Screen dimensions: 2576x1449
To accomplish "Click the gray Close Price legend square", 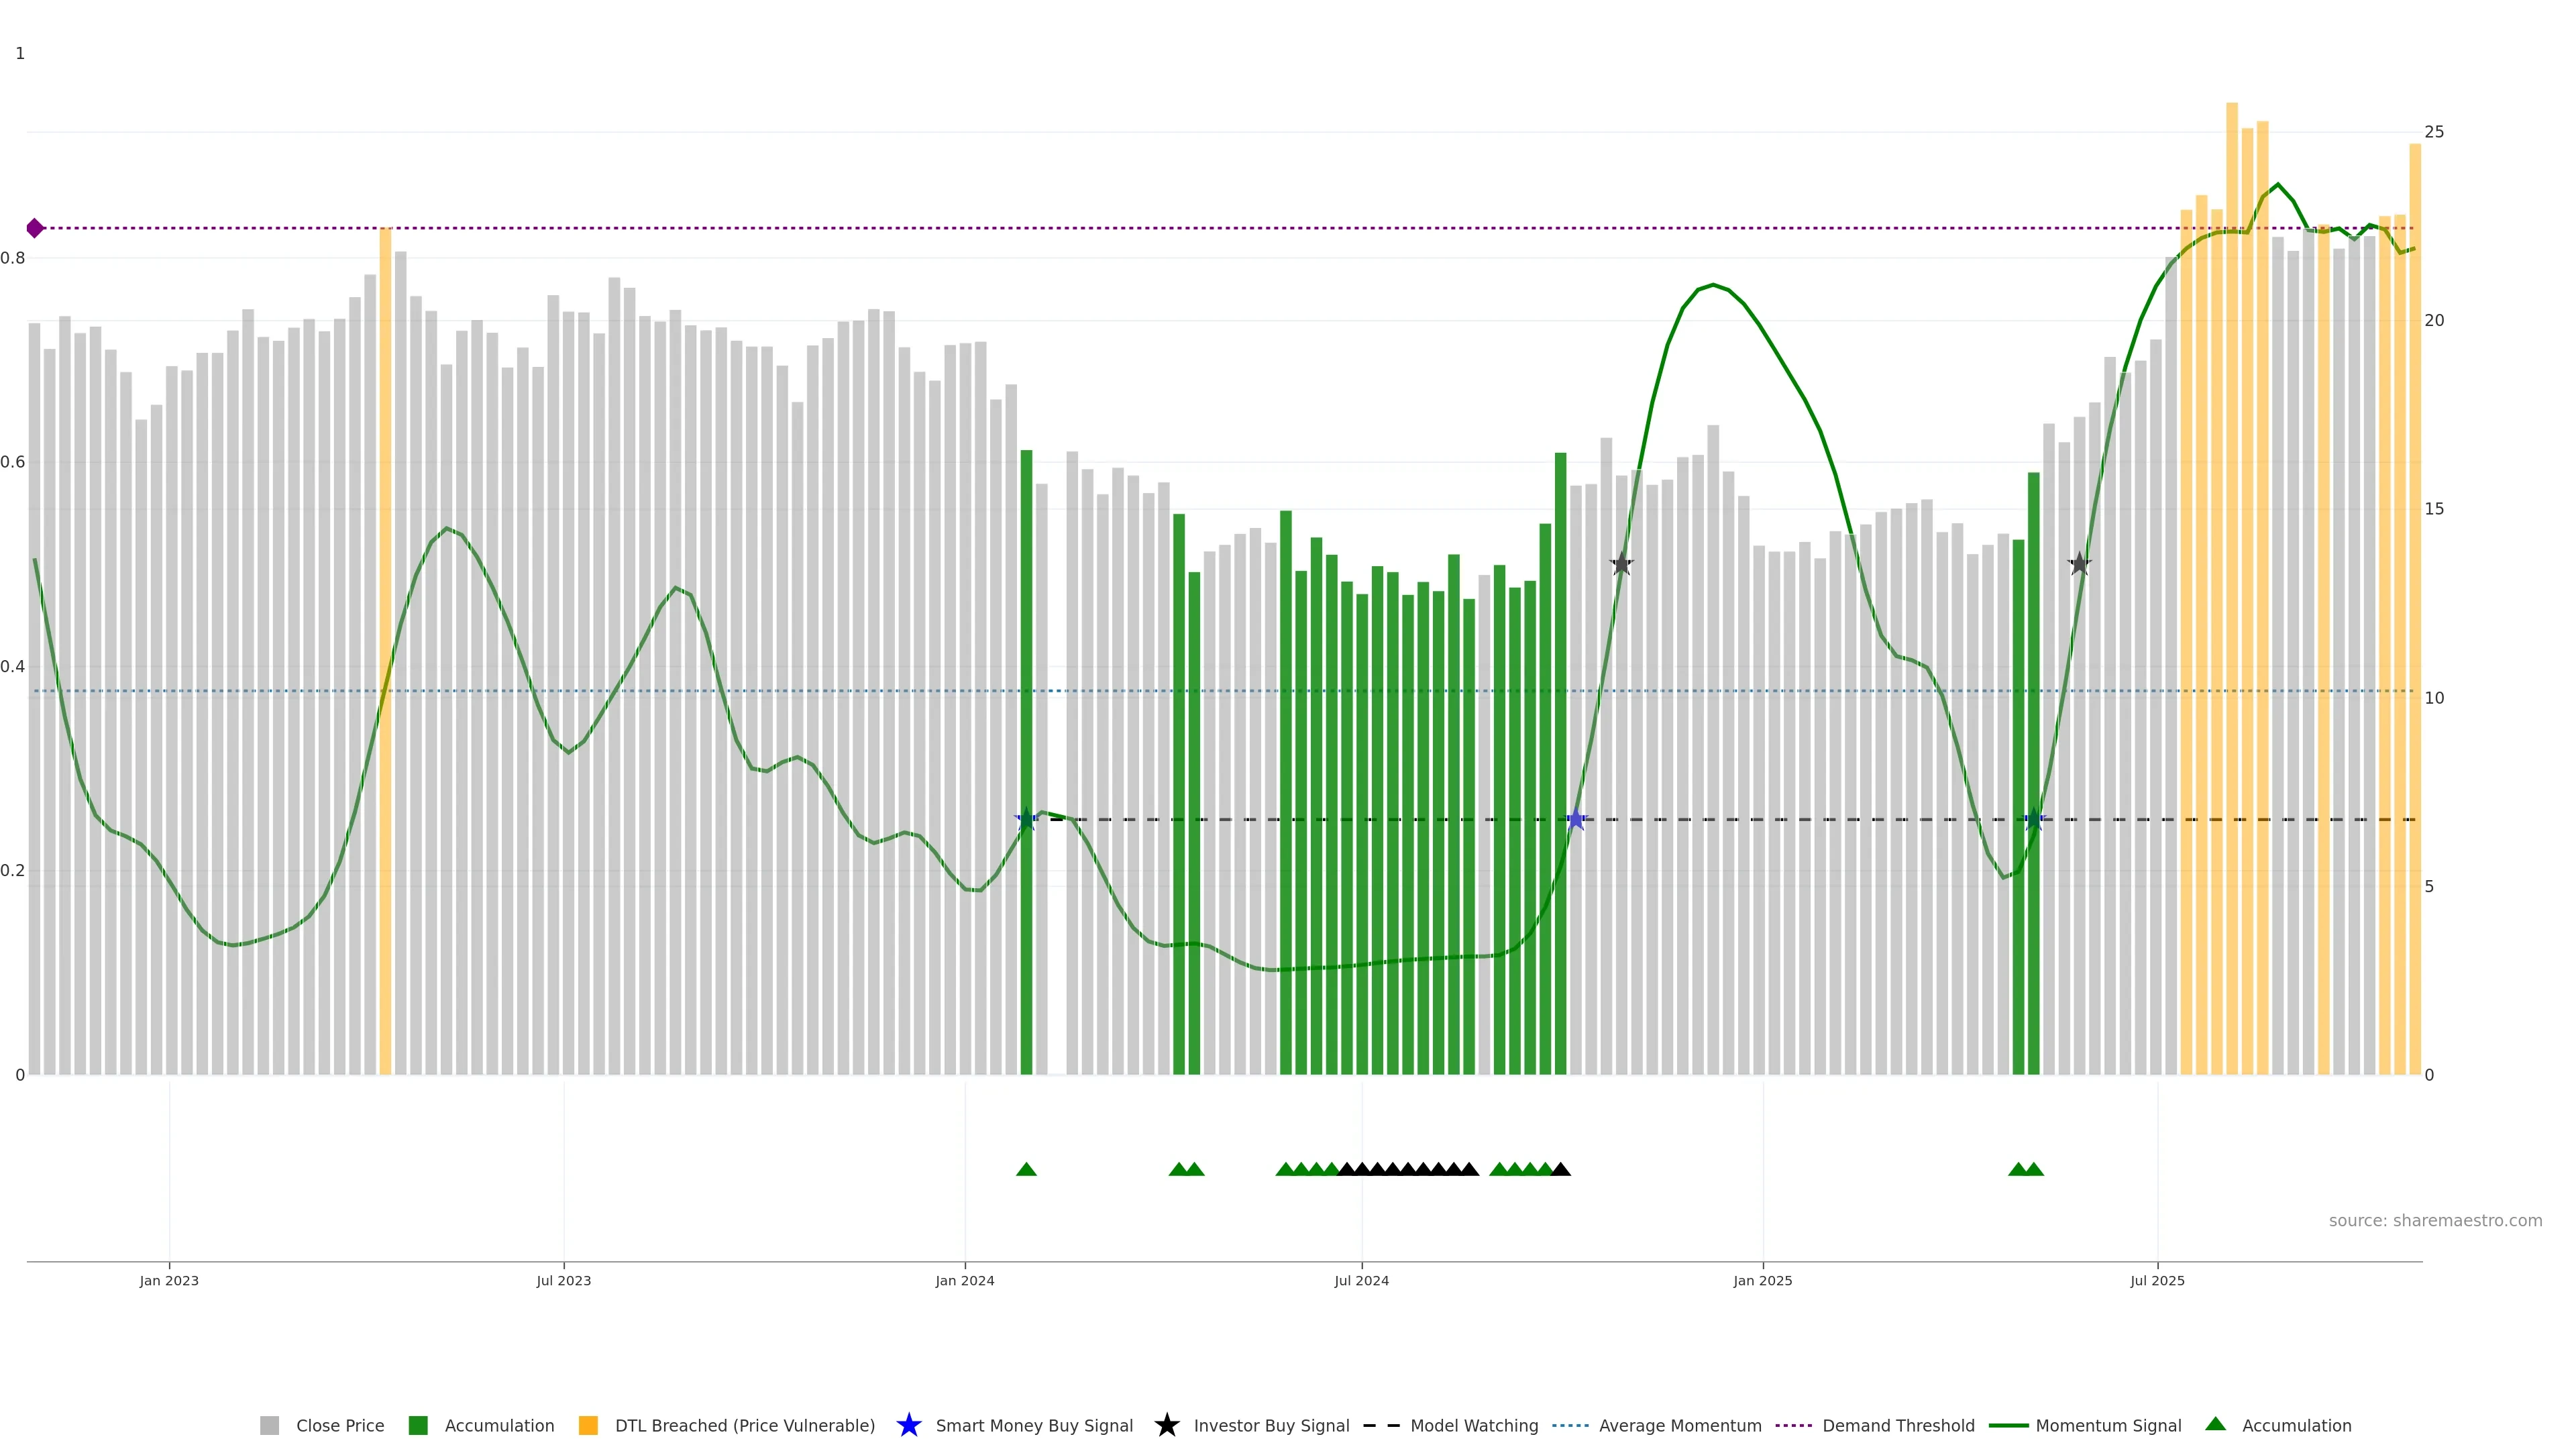I will 269,1425.
